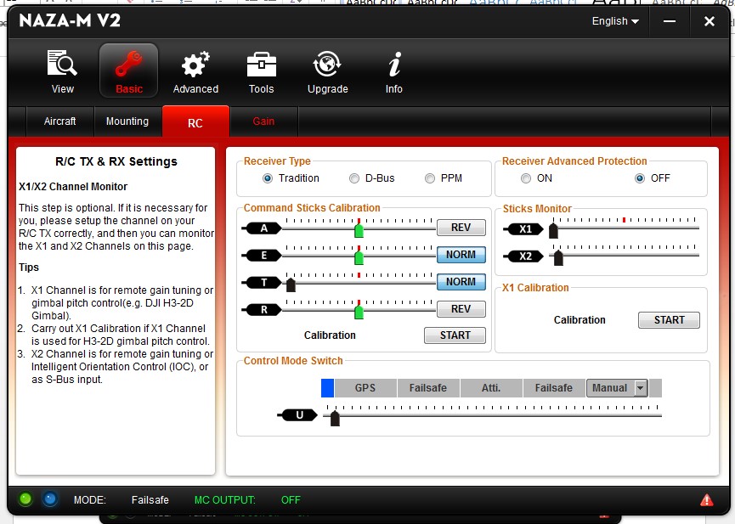The width and height of the screenshot is (735, 524).
Task: Click the blue mode indicator block
Action: click(x=327, y=388)
